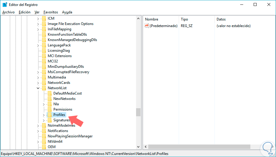Click the string value icon beside (Predeterminado)
The image size is (276, 157).
tap(147, 26)
